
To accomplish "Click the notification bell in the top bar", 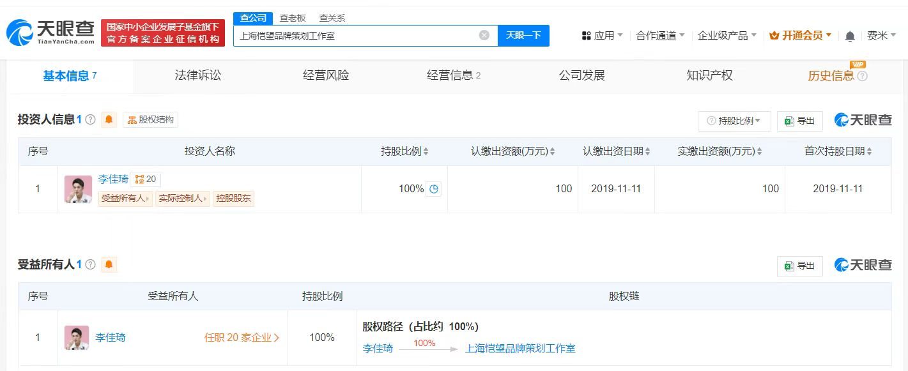I will pos(850,35).
